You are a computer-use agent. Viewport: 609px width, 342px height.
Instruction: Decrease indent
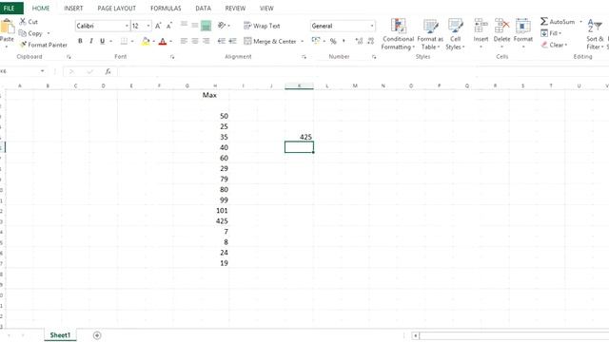pyautogui.click(x=222, y=41)
